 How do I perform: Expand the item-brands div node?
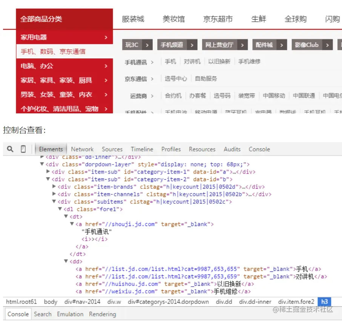click(x=54, y=186)
